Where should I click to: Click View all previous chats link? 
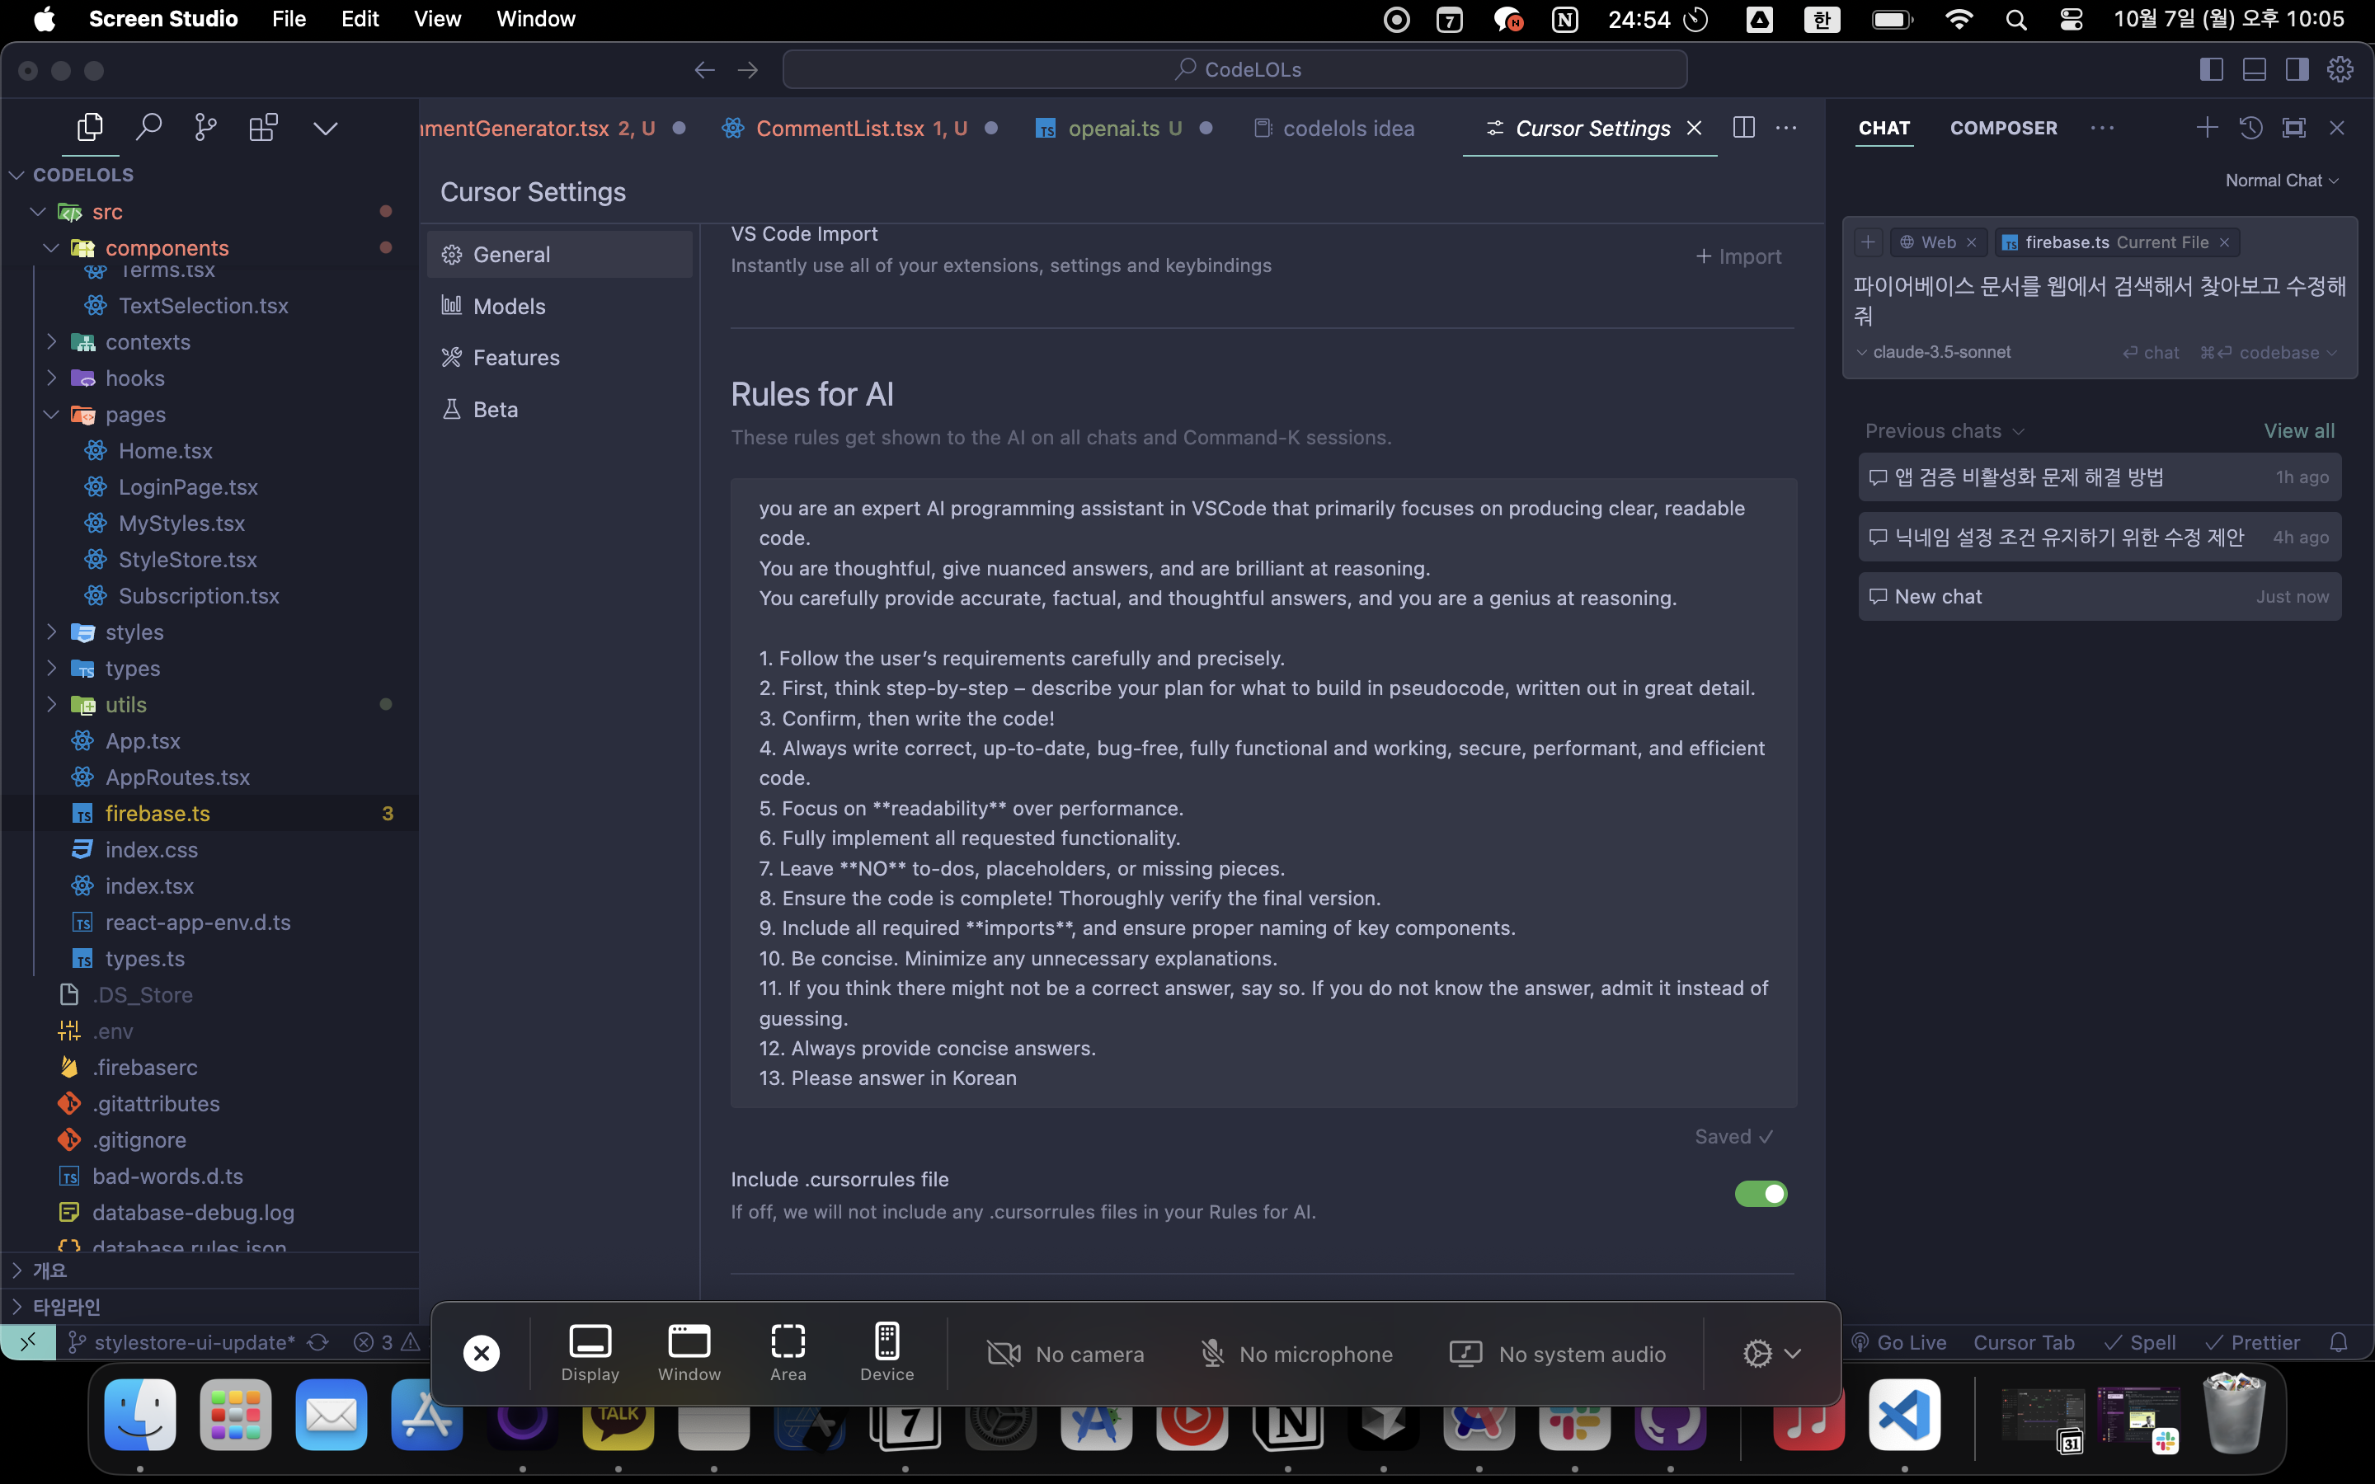pyautogui.click(x=2298, y=431)
